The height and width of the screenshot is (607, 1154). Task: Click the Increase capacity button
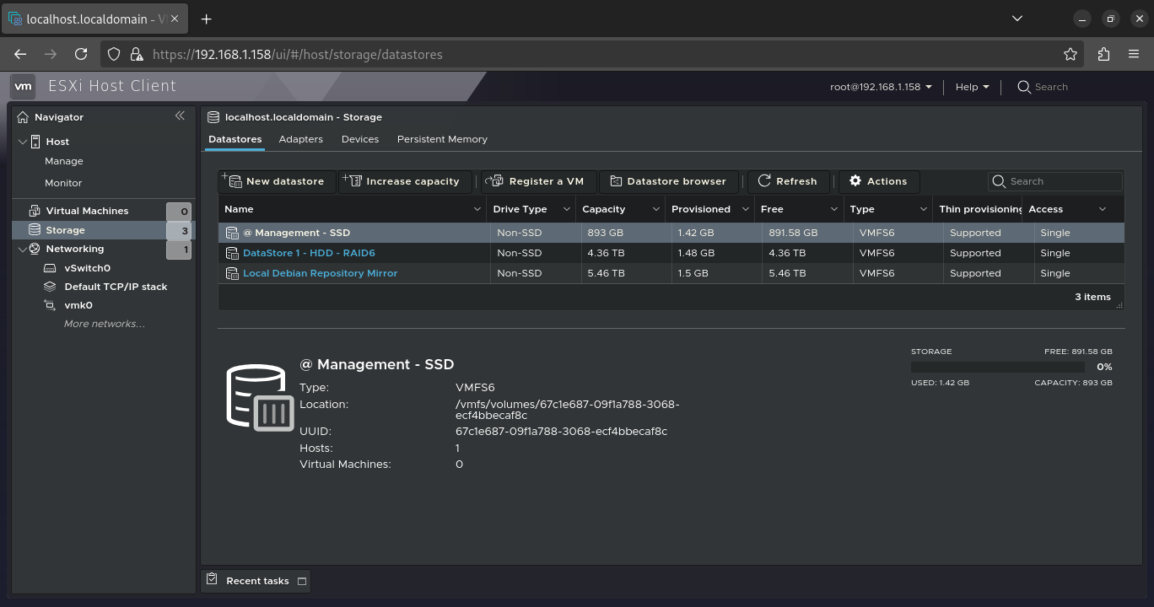pyautogui.click(x=406, y=181)
